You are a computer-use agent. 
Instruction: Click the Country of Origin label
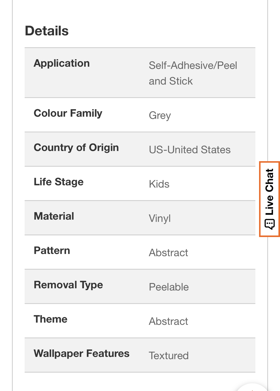pyautogui.click(x=76, y=147)
